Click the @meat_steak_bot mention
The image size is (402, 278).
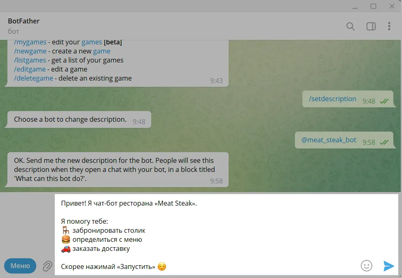pos(329,140)
